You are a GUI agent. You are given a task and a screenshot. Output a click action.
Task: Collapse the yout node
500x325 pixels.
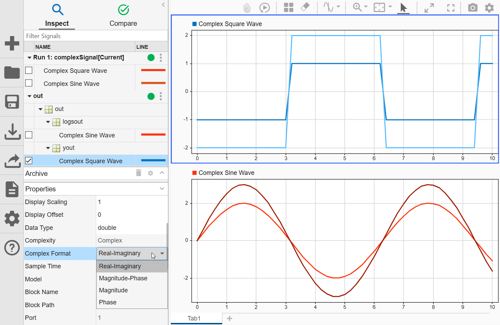tap(48, 148)
